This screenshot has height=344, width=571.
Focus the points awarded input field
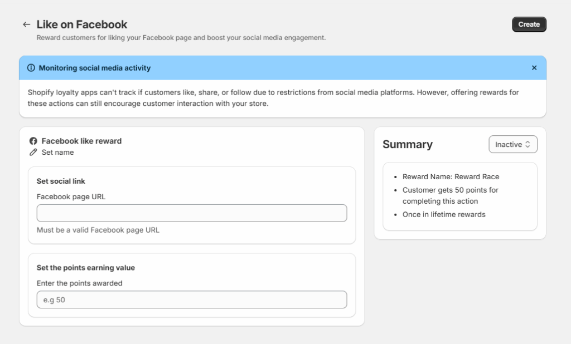click(192, 299)
